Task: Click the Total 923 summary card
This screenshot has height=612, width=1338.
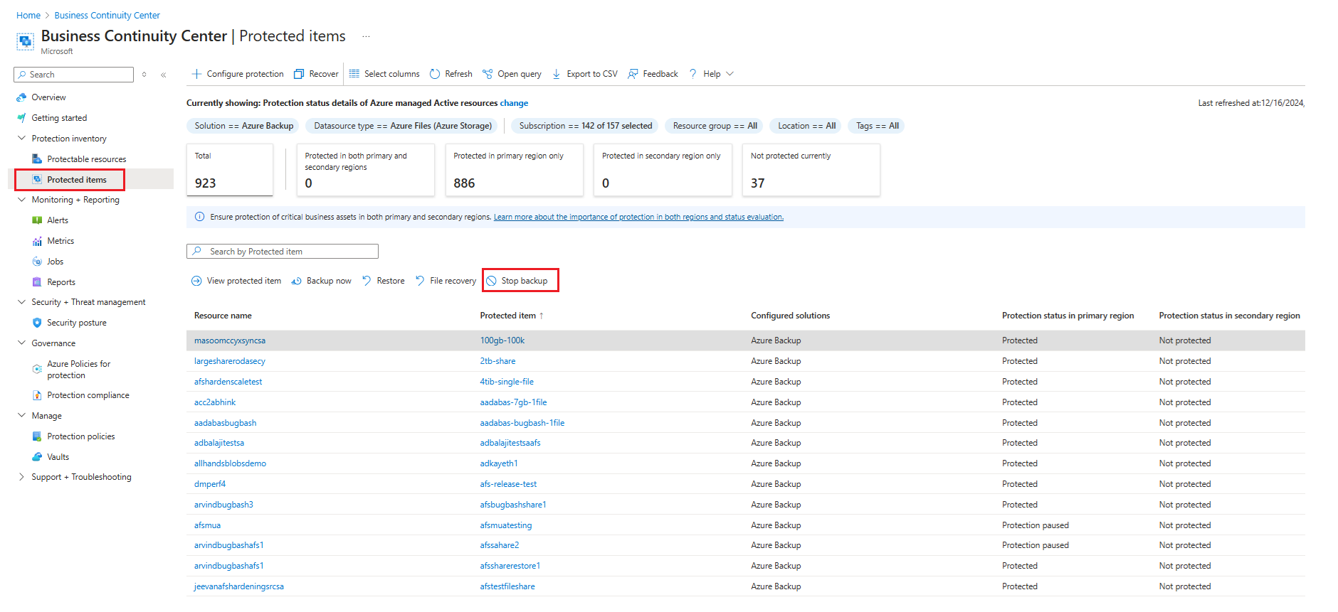Action: (x=229, y=170)
